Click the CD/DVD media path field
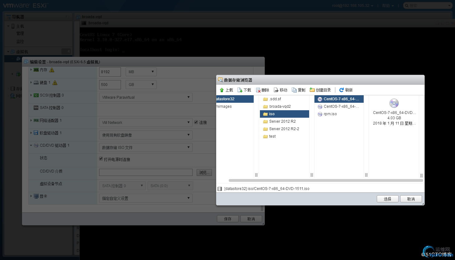 [146, 173]
